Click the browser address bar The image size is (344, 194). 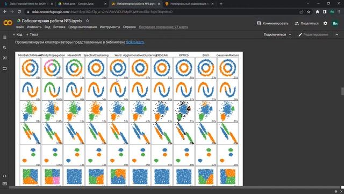coord(162,12)
